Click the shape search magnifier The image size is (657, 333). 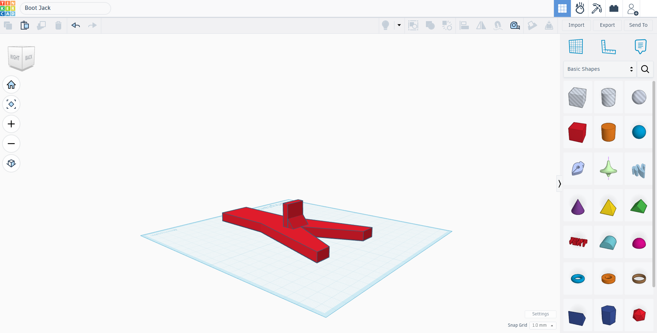tap(645, 69)
